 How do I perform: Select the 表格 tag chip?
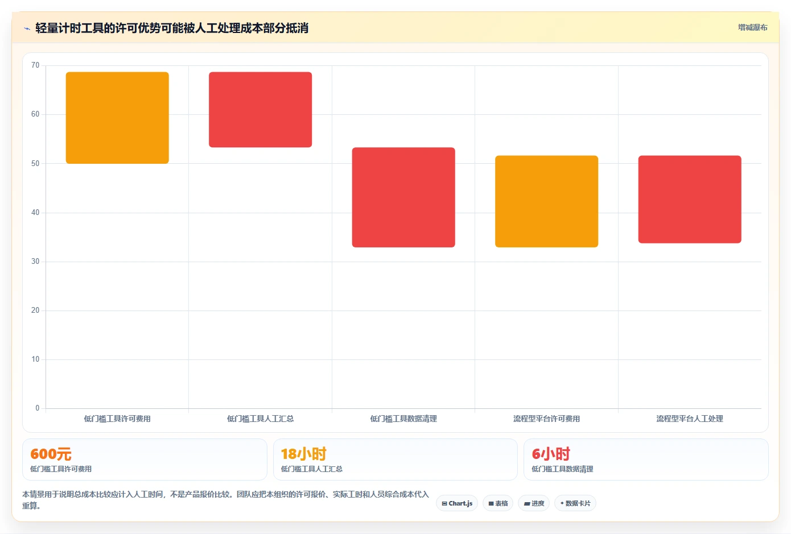point(498,503)
